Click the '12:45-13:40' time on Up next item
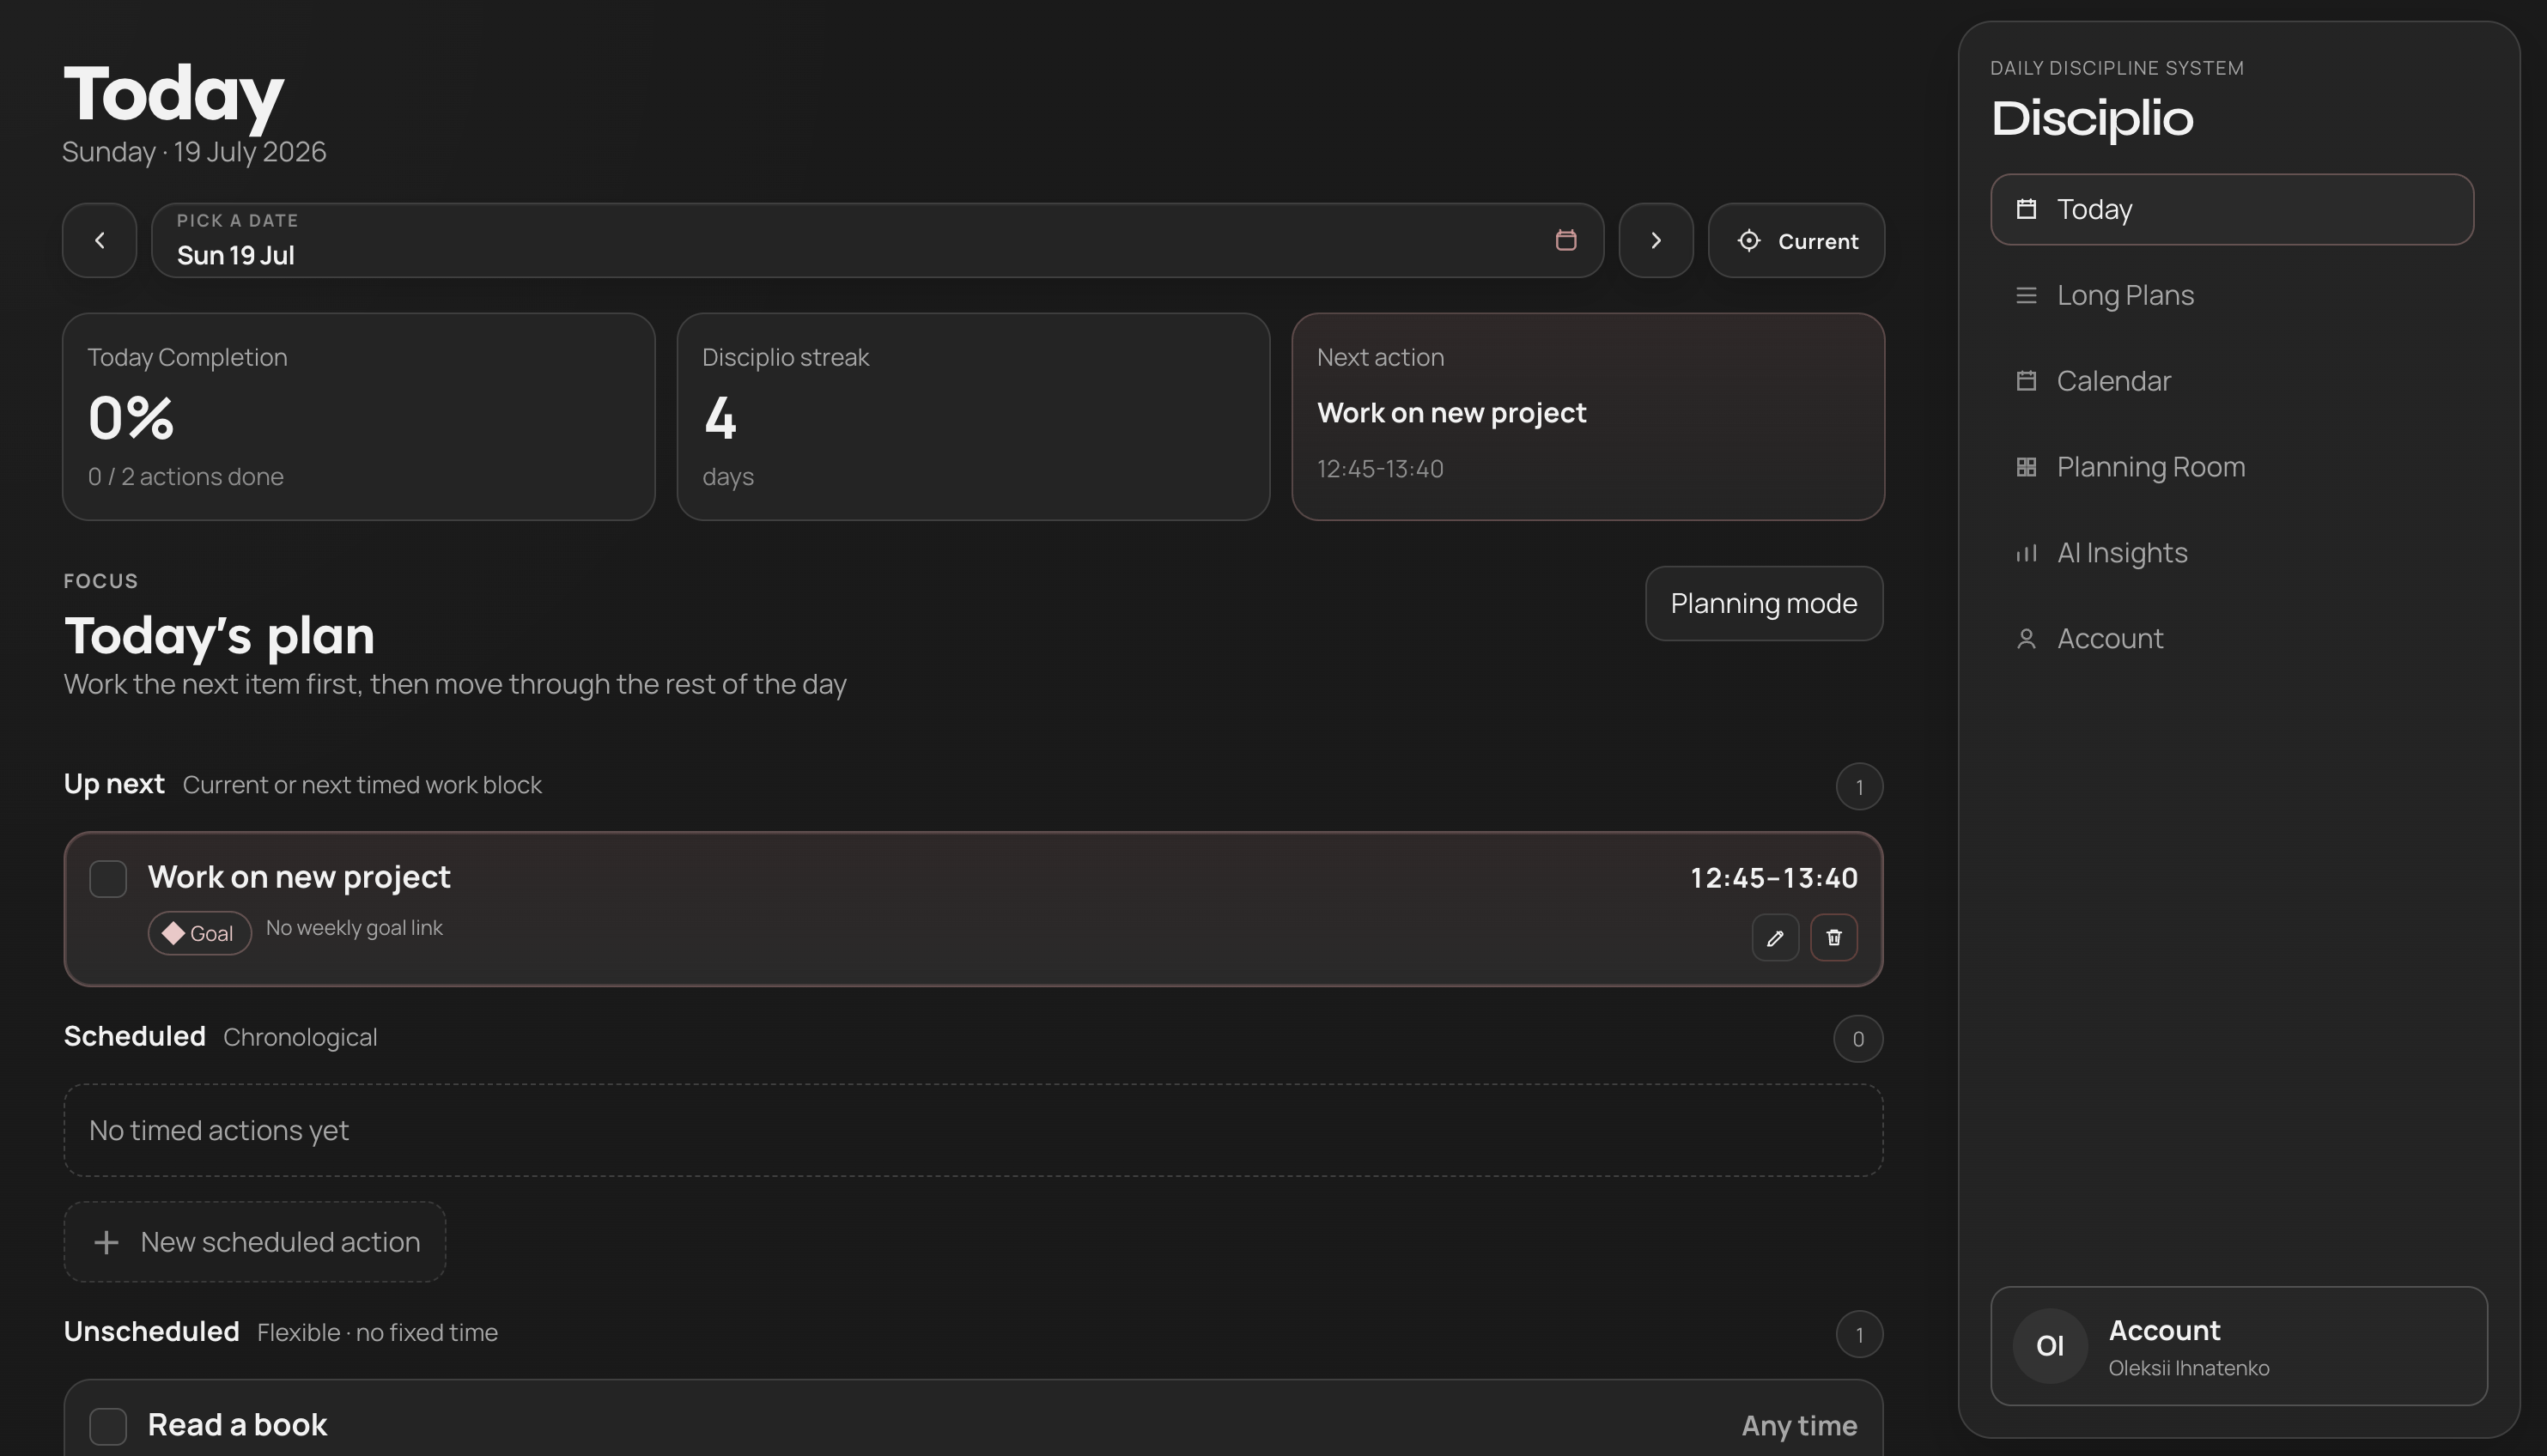 [x=1774, y=878]
